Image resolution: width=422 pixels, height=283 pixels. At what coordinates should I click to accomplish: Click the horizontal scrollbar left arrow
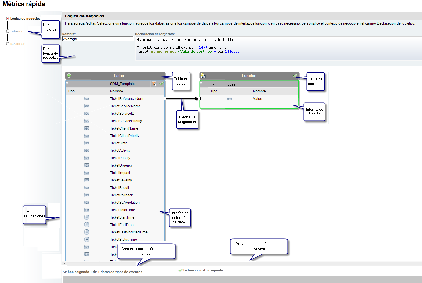(x=65, y=264)
